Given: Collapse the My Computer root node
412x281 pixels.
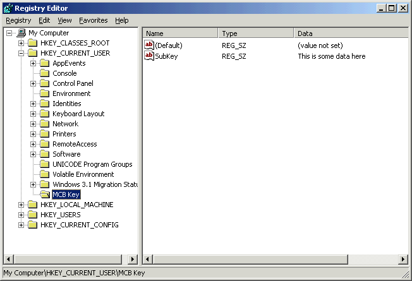Looking at the screenshot, I should pos(9,33).
